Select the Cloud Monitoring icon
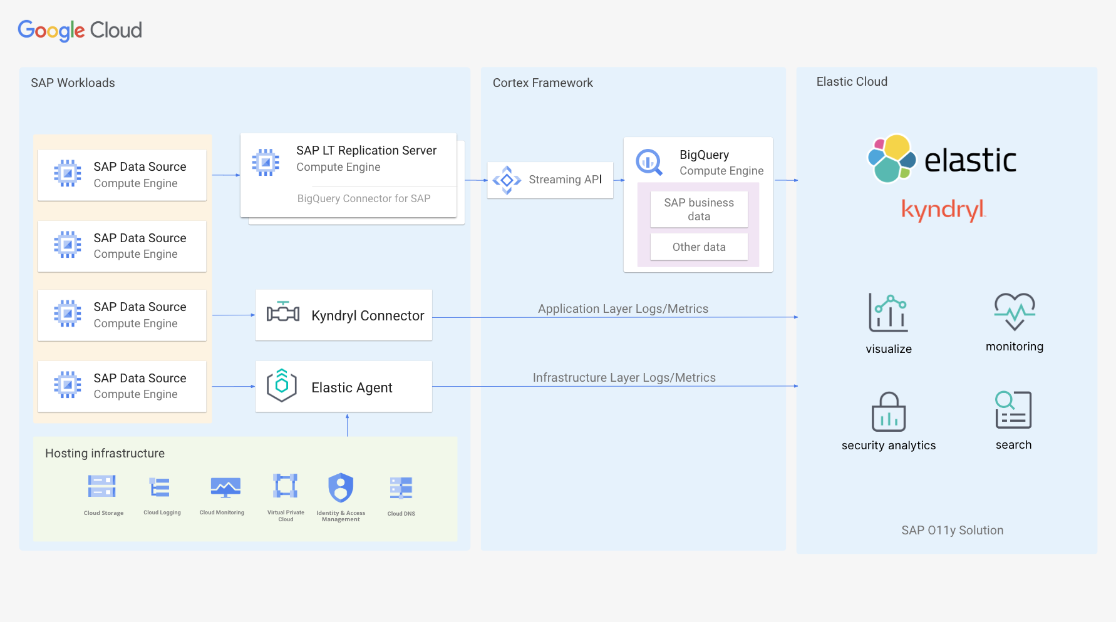Viewport: 1116px width, 622px height. click(225, 487)
